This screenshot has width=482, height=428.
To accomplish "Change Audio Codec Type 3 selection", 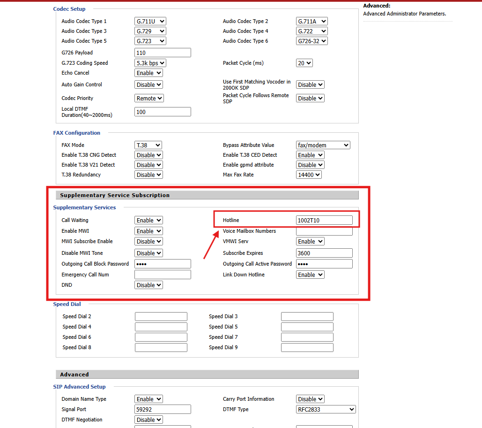I will point(150,31).
